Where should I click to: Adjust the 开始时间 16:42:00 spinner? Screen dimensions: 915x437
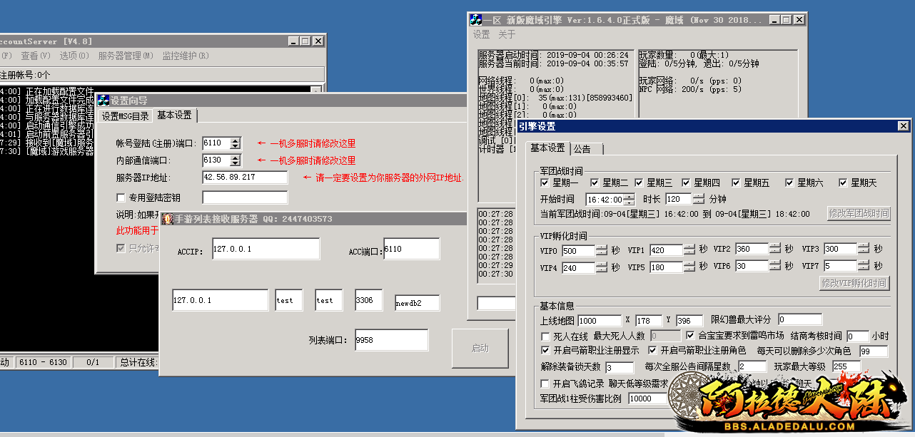pos(629,199)
